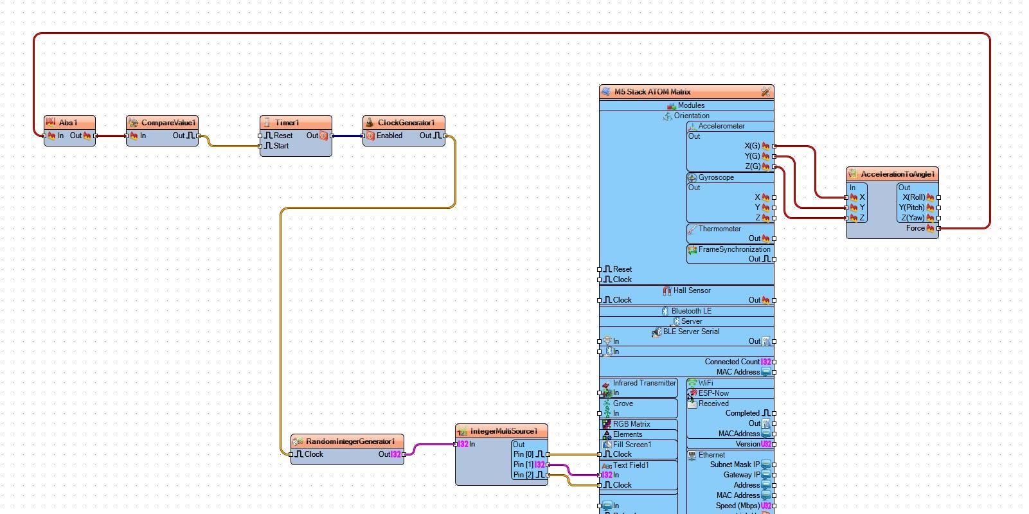Select the Abs1 In pin

(x=44, y=136)
